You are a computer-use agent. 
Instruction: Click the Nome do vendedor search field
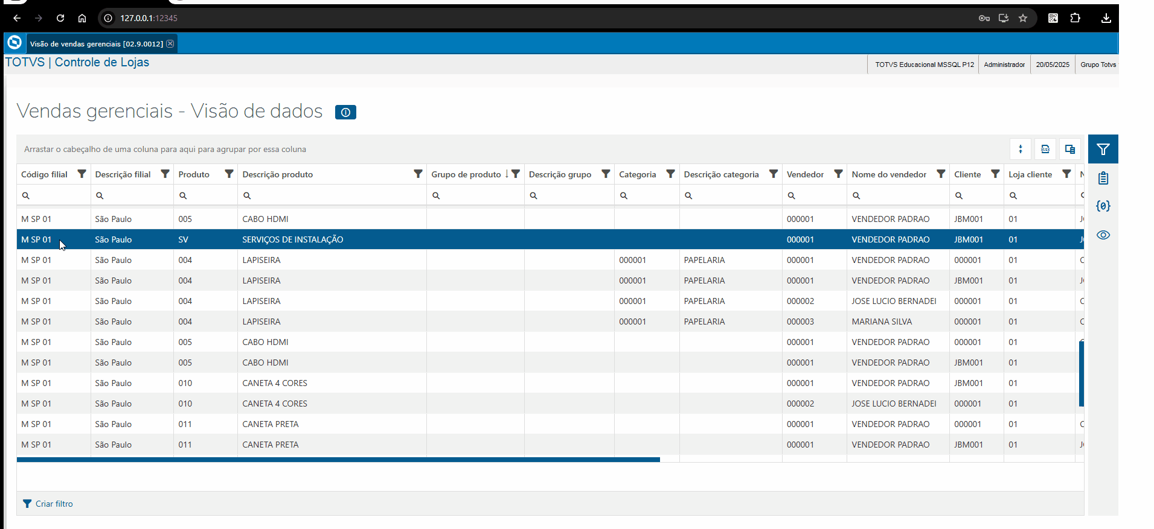pos(898,195)
